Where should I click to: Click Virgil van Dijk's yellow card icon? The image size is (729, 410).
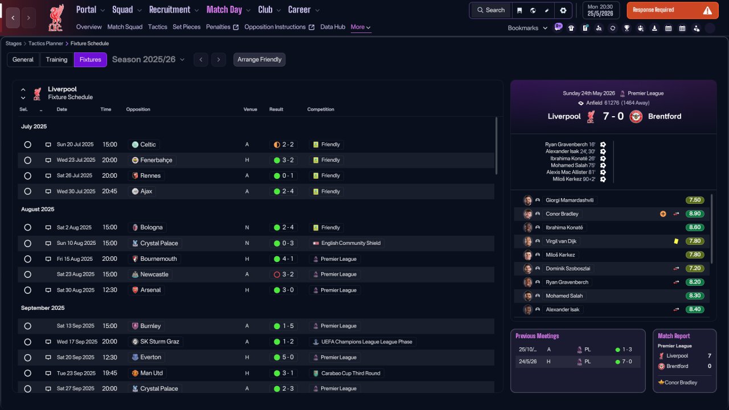tap(676, 241)
